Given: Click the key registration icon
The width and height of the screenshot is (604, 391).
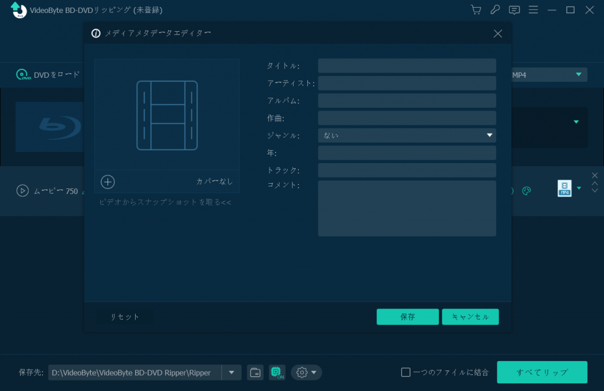Looking at the screenshot, I should click(495, 9).
